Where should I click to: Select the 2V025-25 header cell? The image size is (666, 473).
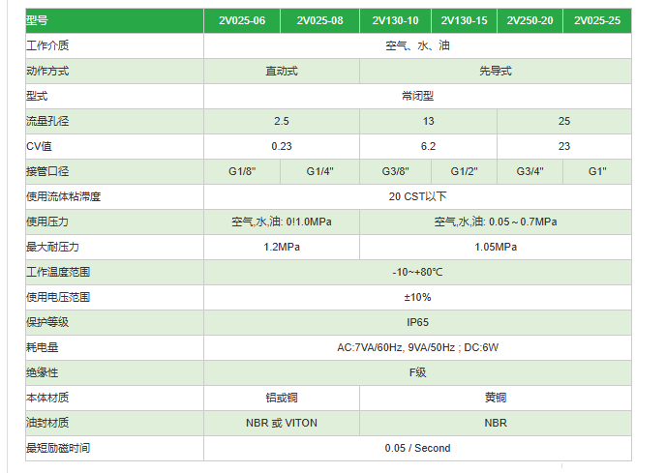point(597,20)
